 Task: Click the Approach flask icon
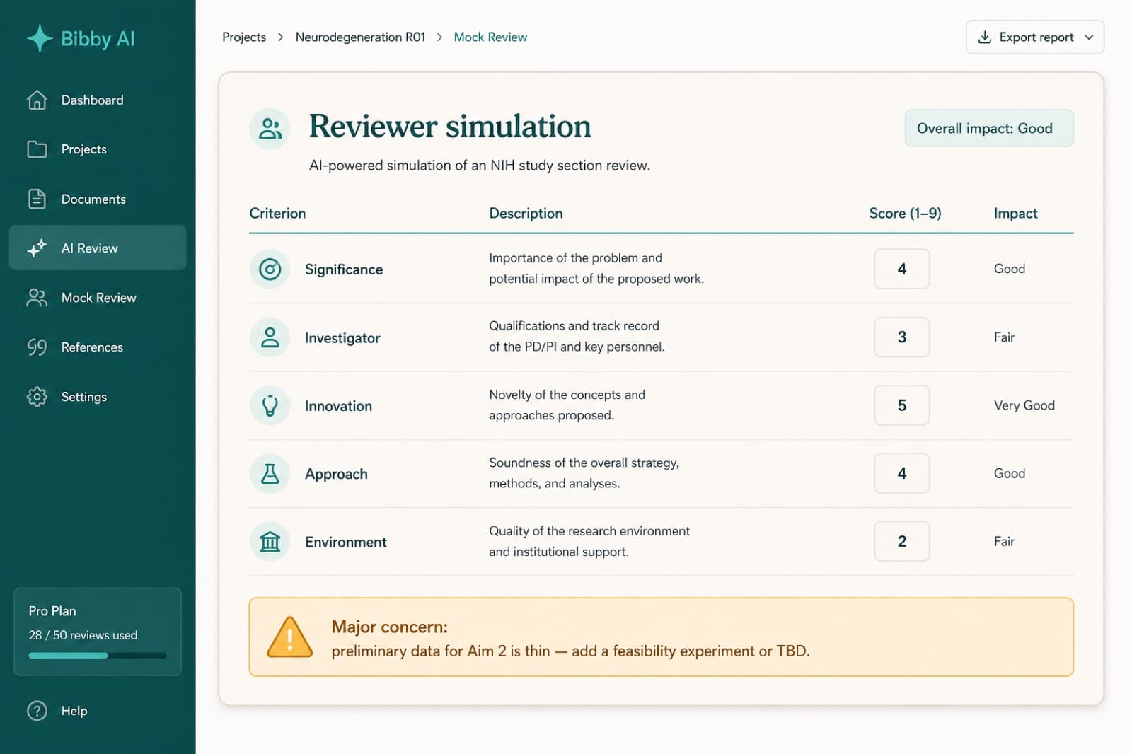tap(270, 473)
